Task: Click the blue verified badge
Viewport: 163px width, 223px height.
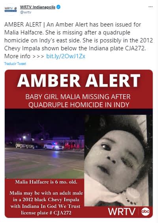Action: [x=58, y=7]
